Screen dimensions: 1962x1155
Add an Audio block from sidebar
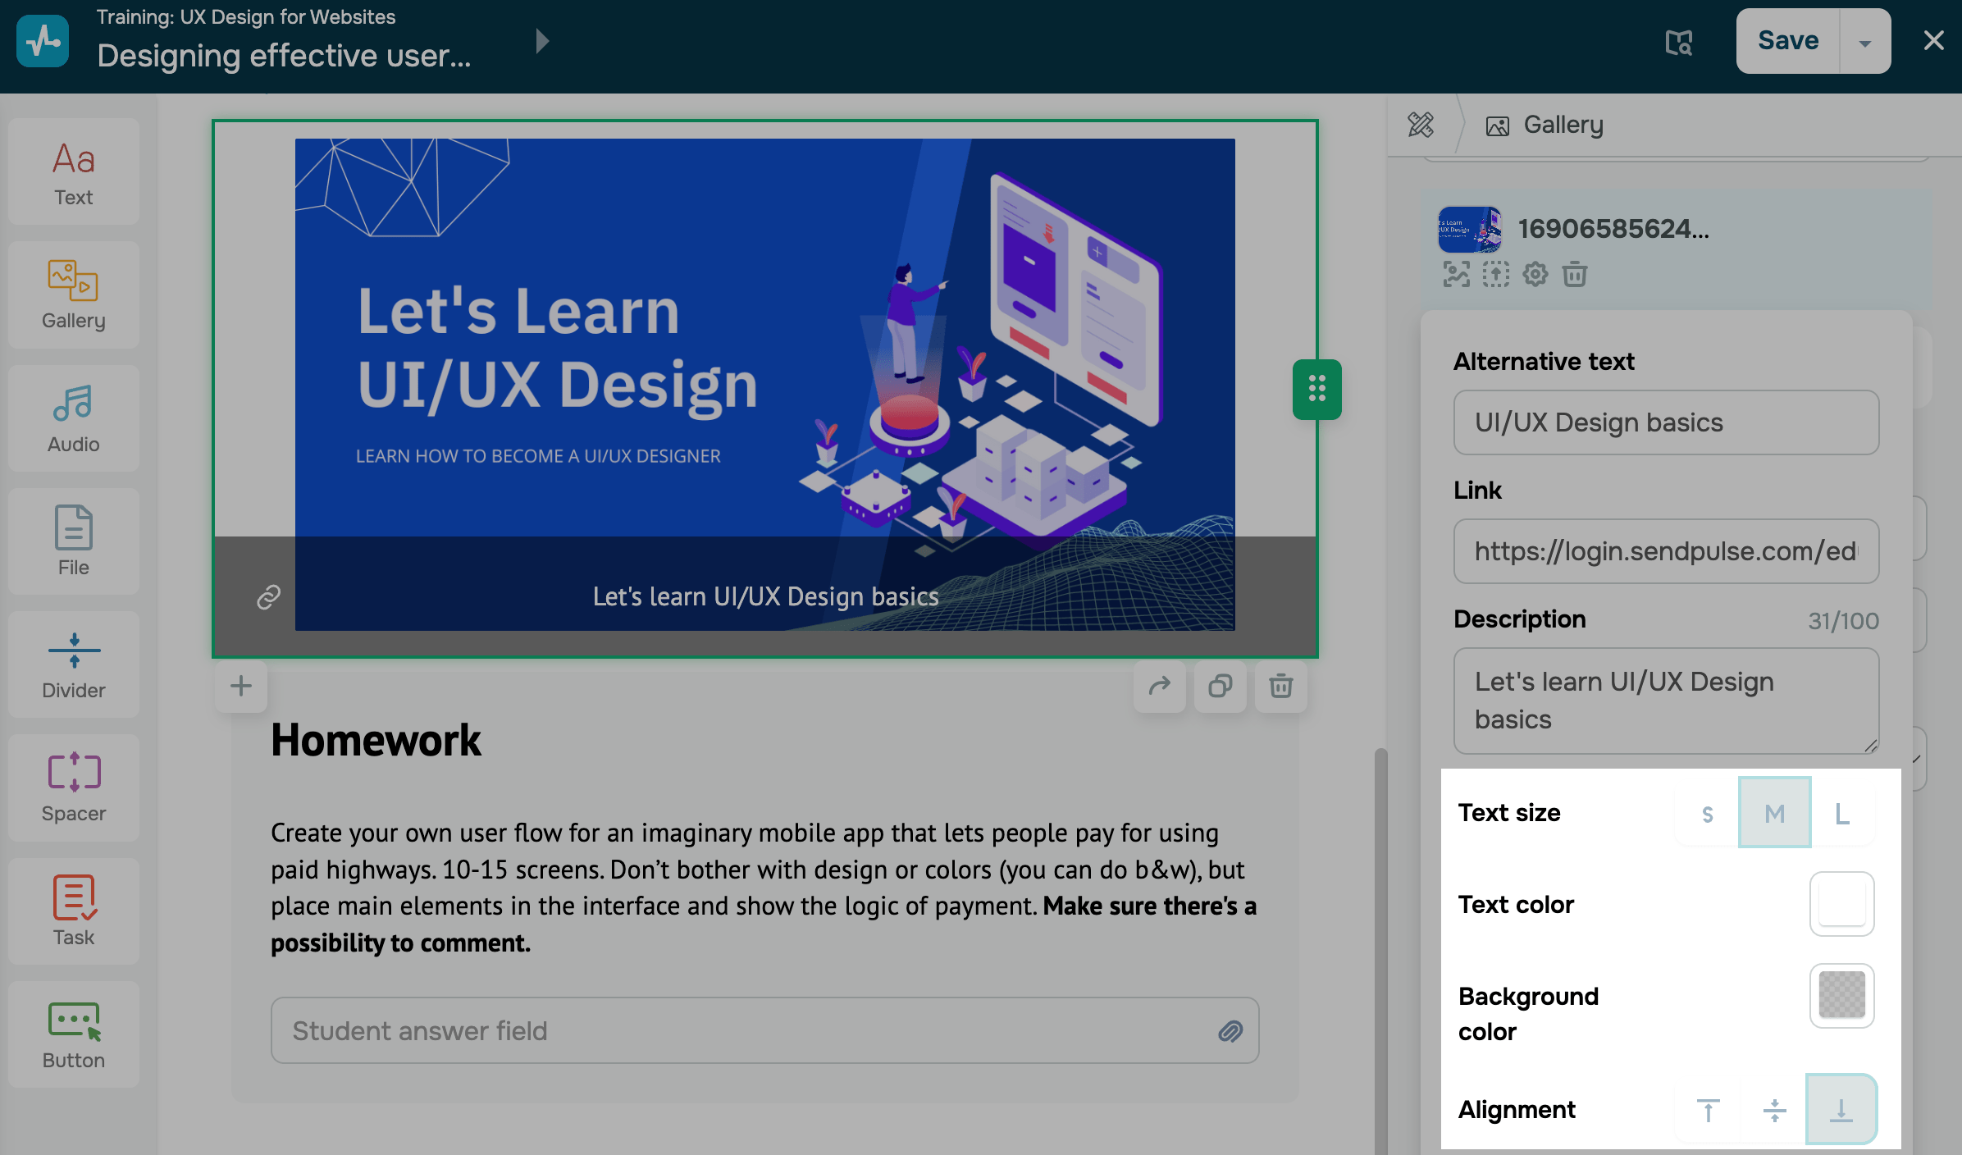coord(74,418)
